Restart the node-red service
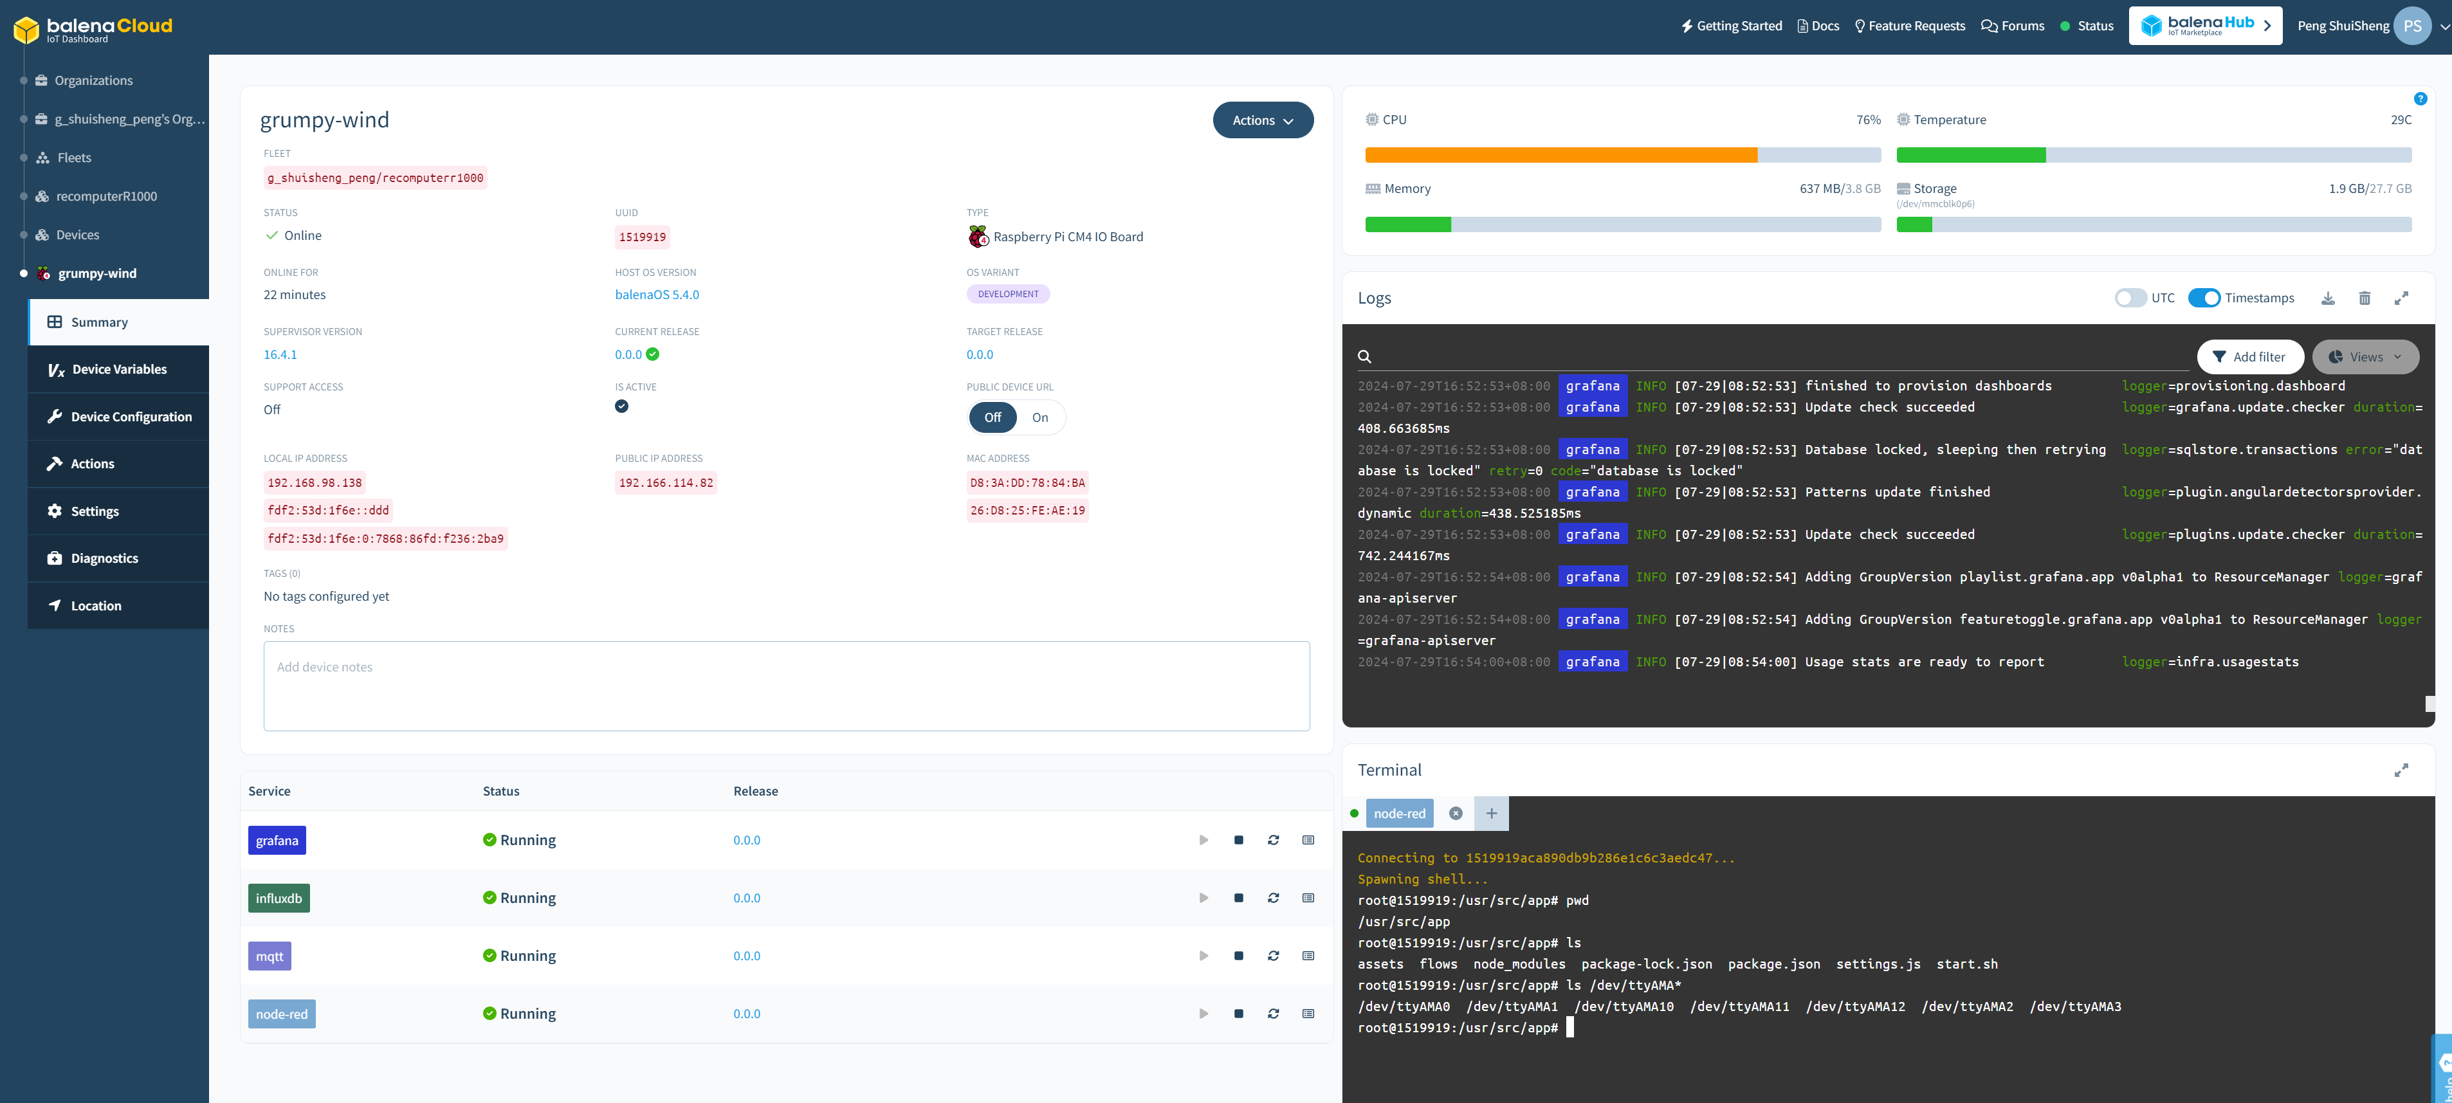Screen dimensions: 2452x1103 tap(1274, 1014)
